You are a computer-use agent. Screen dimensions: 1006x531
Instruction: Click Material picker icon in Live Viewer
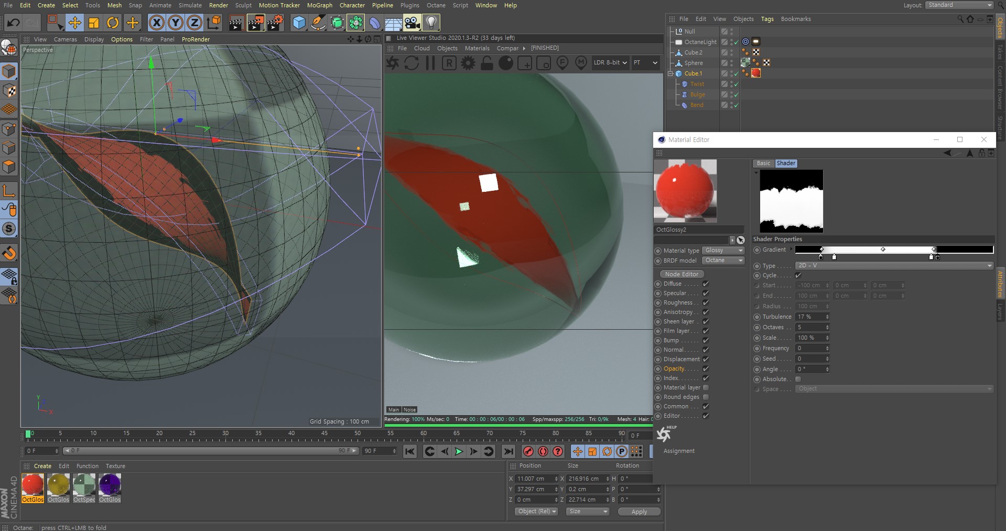coord(581,63)
